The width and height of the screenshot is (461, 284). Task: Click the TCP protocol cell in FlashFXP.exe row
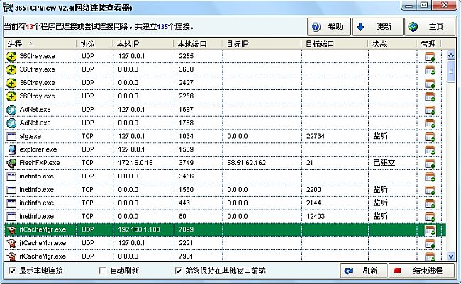point(87,163)
